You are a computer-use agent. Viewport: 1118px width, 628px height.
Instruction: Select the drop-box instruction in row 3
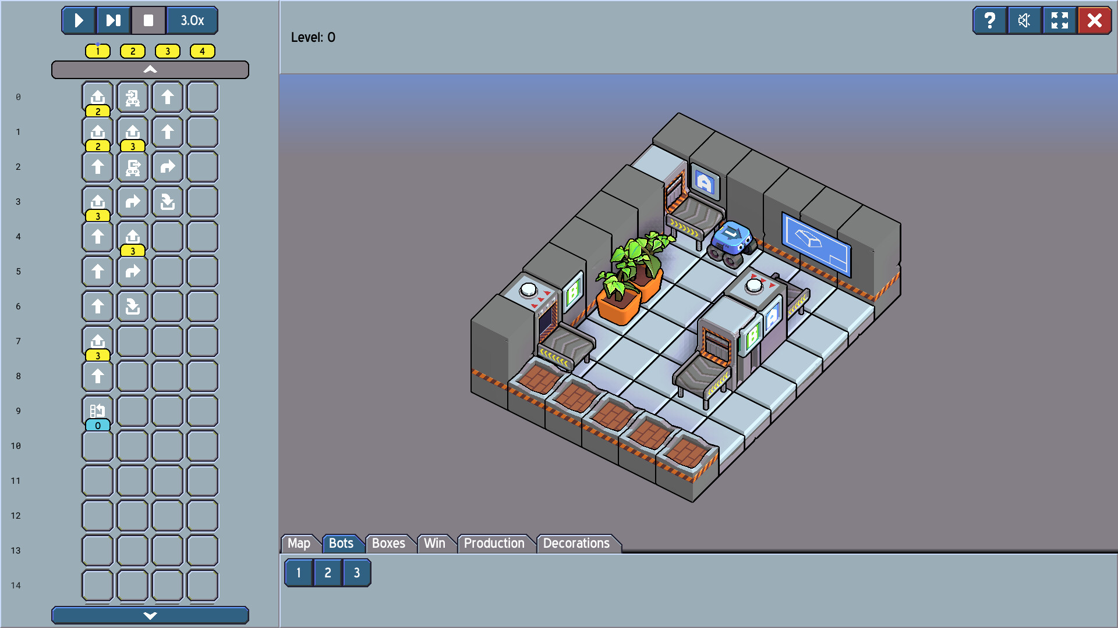tap(167, 202)
